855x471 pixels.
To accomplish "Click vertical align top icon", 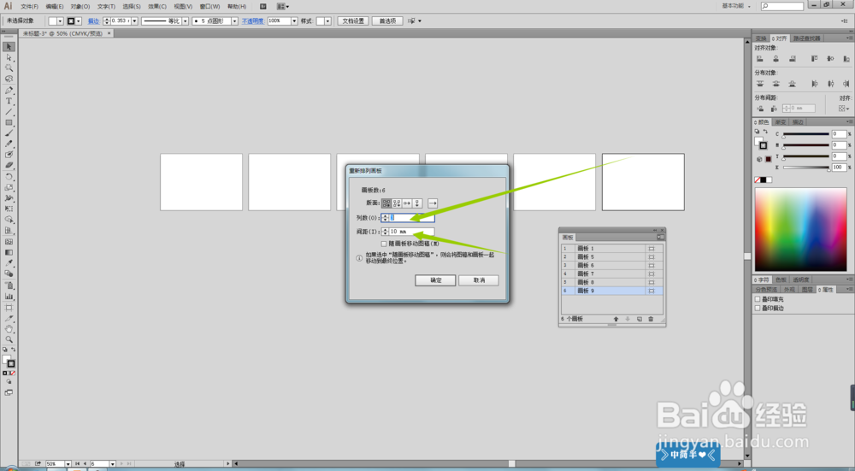I will 814,59.
